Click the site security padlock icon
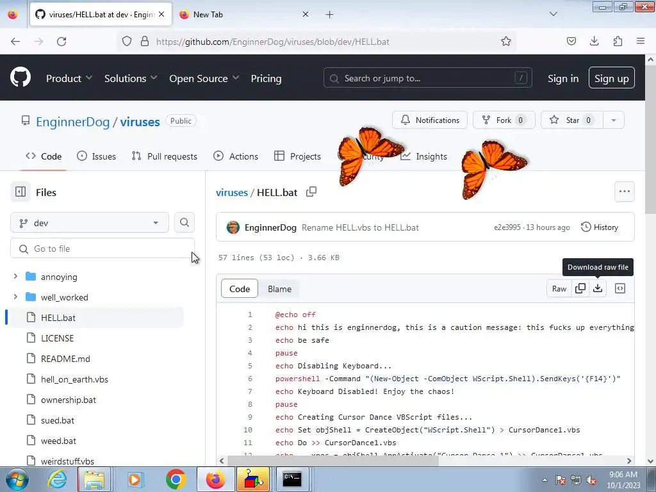Image resolution: width=656 pixels, height=492 pixels. pos(145,42)
